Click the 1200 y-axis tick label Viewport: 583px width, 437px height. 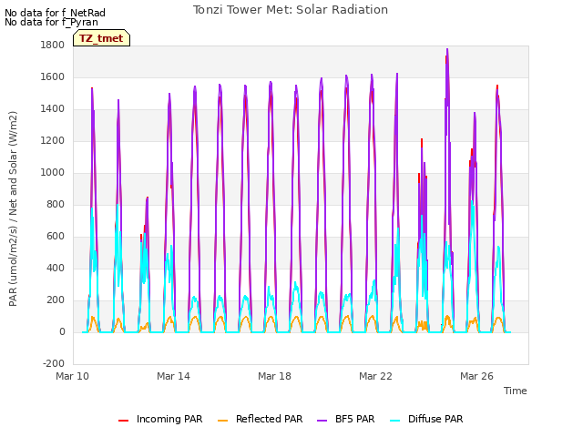click(x=53, y=141)
